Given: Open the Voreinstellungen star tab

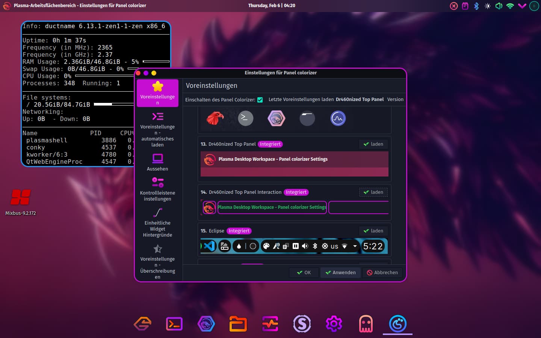Looking at the screenshot, I should point(157,93).
